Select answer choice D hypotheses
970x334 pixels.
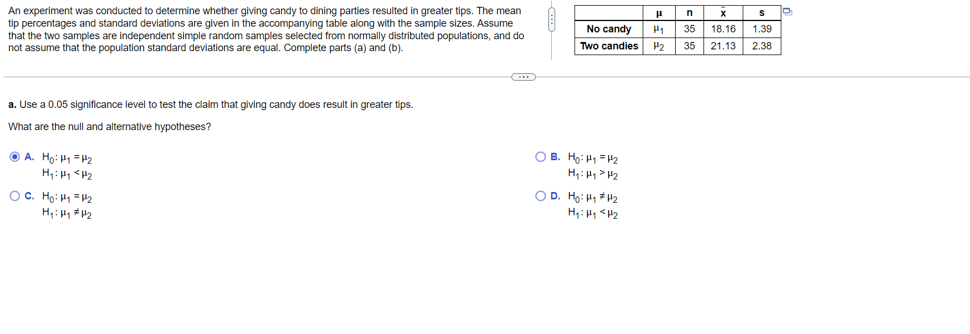tap(540, 196)
